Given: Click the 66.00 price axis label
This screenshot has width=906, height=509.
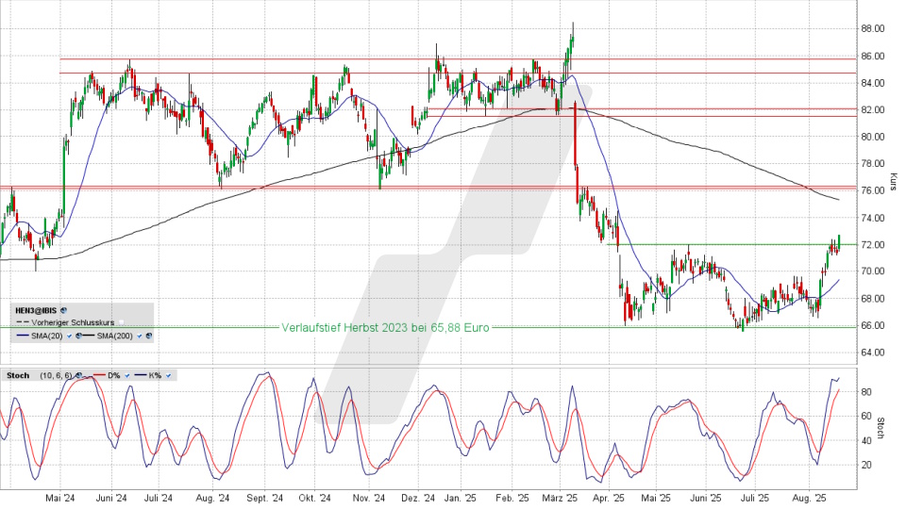Looking at the screenshot, I should pyautogui.click(x=872, y=325).
